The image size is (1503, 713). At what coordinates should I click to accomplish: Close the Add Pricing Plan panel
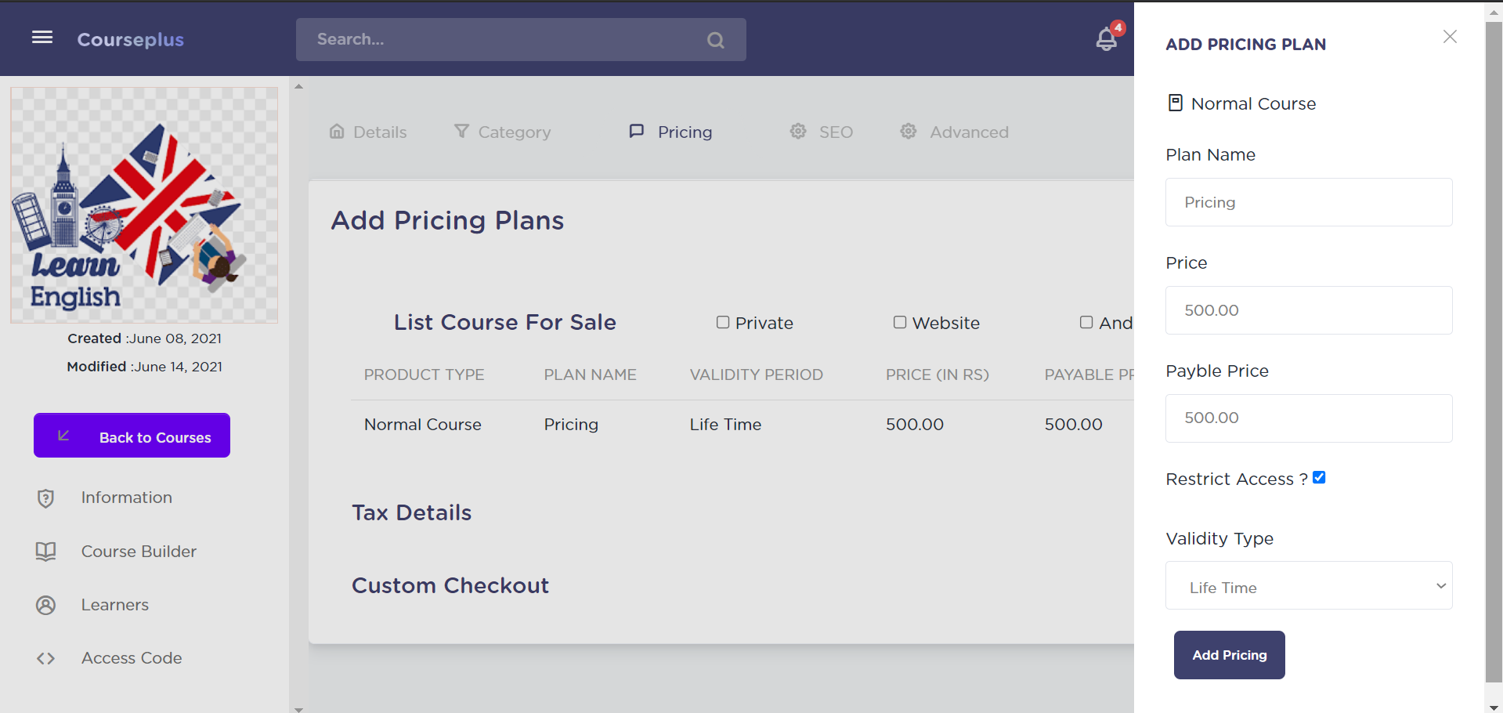[x=1450, y=37]
